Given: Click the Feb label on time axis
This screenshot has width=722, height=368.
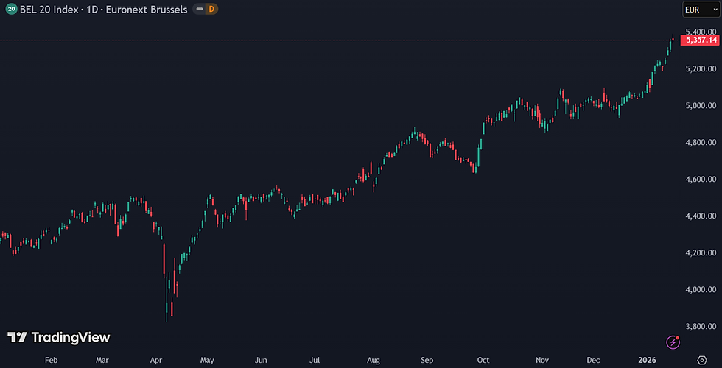Looking at the screenshot, I should pyautogui.click(x=51, y=361).
